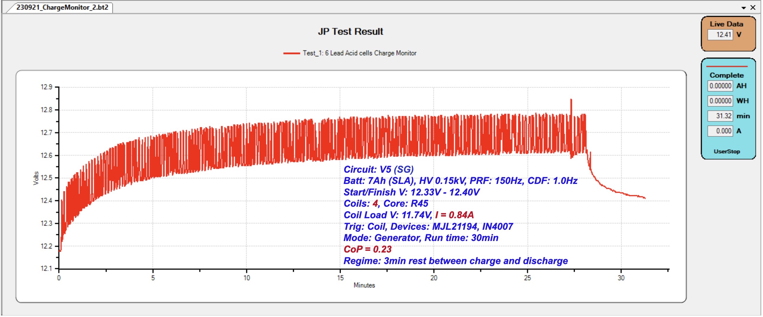Click the current A value field
Viewport: 763px width, 317px height.
pos(720,131)
